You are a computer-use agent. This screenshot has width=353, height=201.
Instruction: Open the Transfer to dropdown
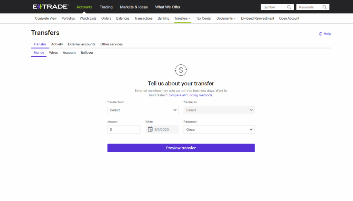click(x=219, y=110)
